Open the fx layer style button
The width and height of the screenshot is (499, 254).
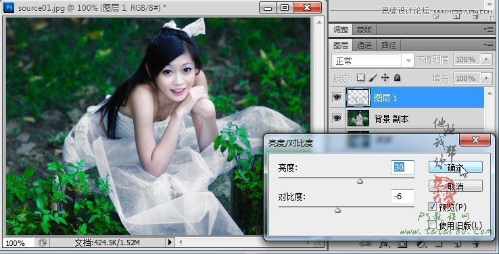(385, 244)
